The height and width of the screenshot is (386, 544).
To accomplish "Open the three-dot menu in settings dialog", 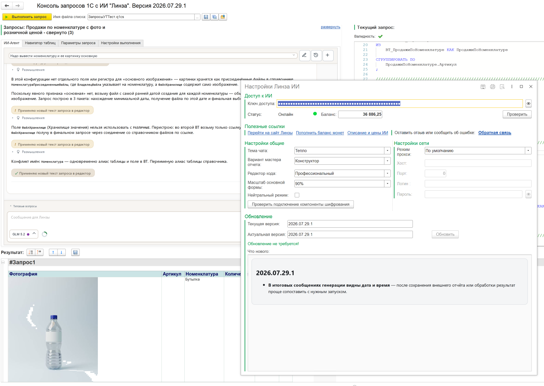I will tap(512, 87).
